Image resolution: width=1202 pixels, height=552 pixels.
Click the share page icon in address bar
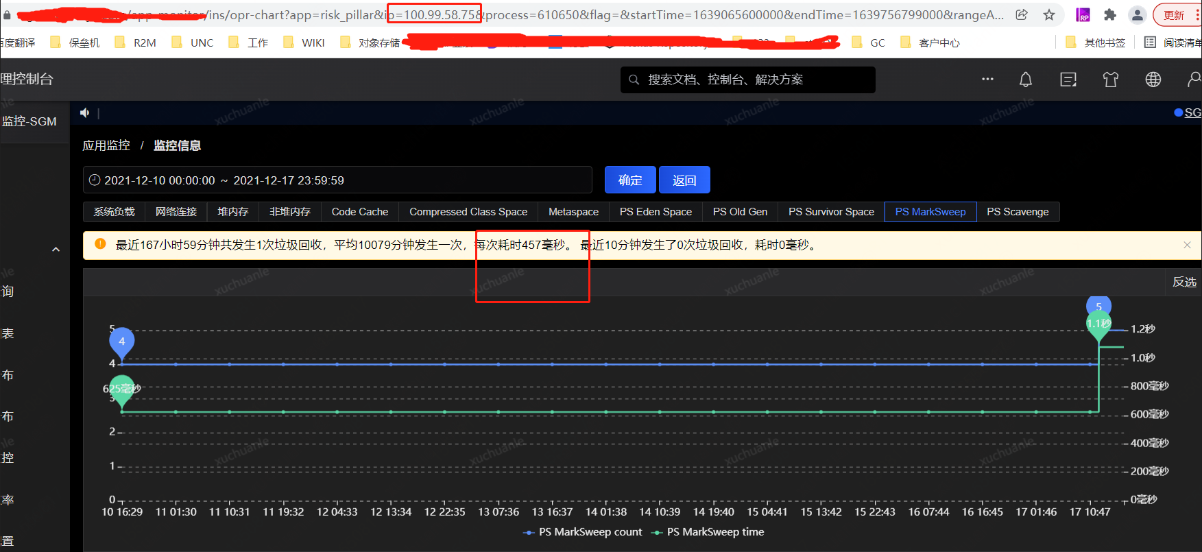click(x=1022, y=14)
